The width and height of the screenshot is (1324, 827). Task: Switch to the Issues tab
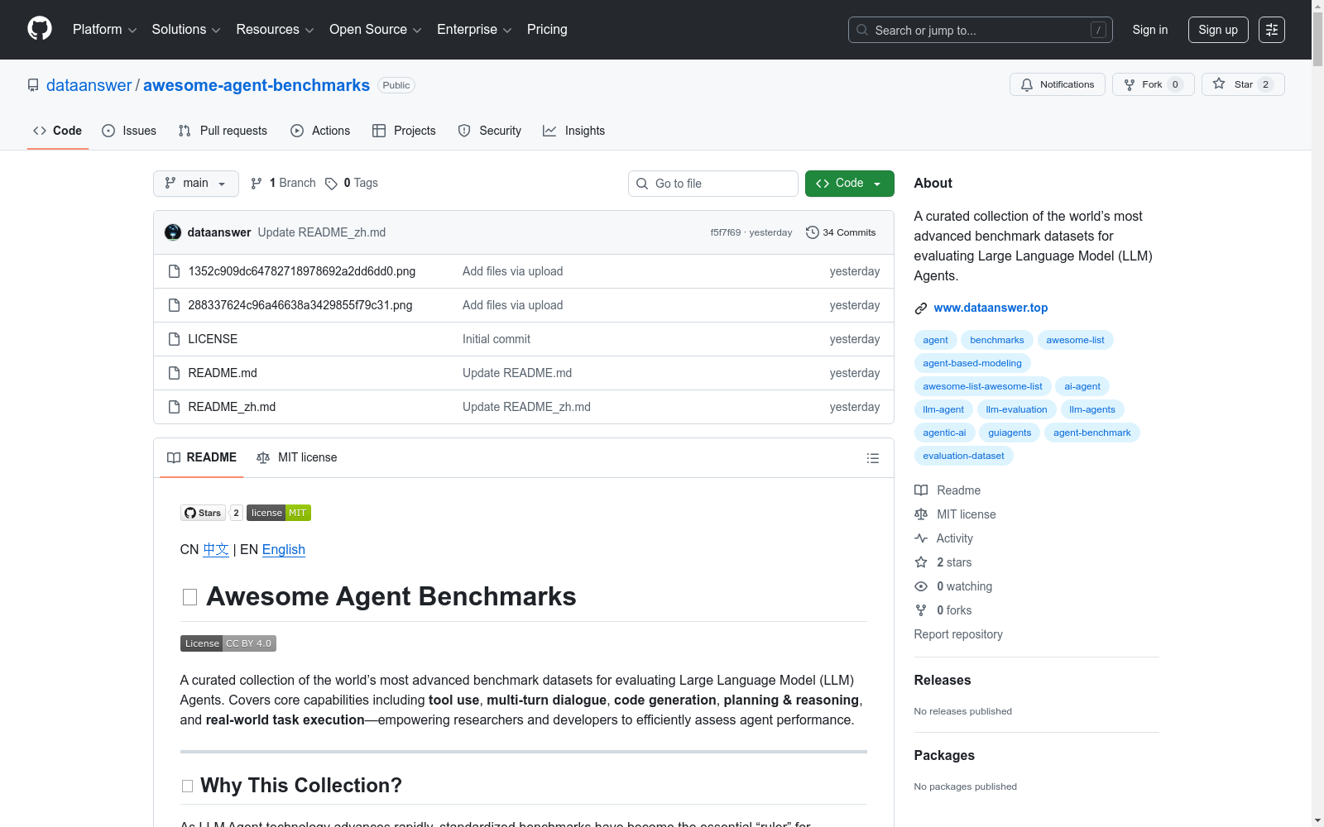point(129,131)
